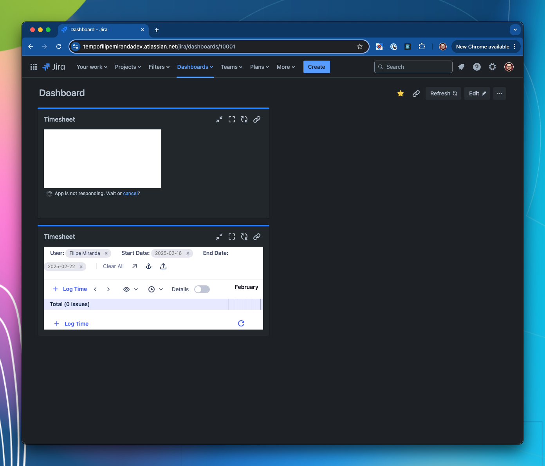The width and height of the screenshot is (545, 466).
Task: Minimize the not-responding Timesheet gadget
Action: coord(219,119)
